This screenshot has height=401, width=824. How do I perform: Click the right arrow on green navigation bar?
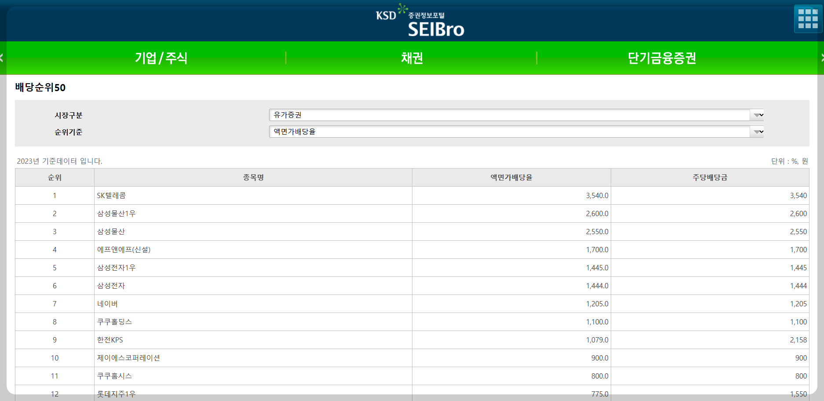pos(822,58)
